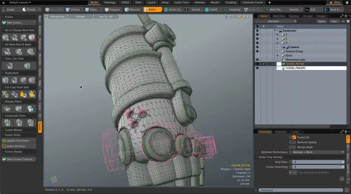Click the More Fusion Controls... button
This screenshot has width=351, height=194.
coord(19,159)
